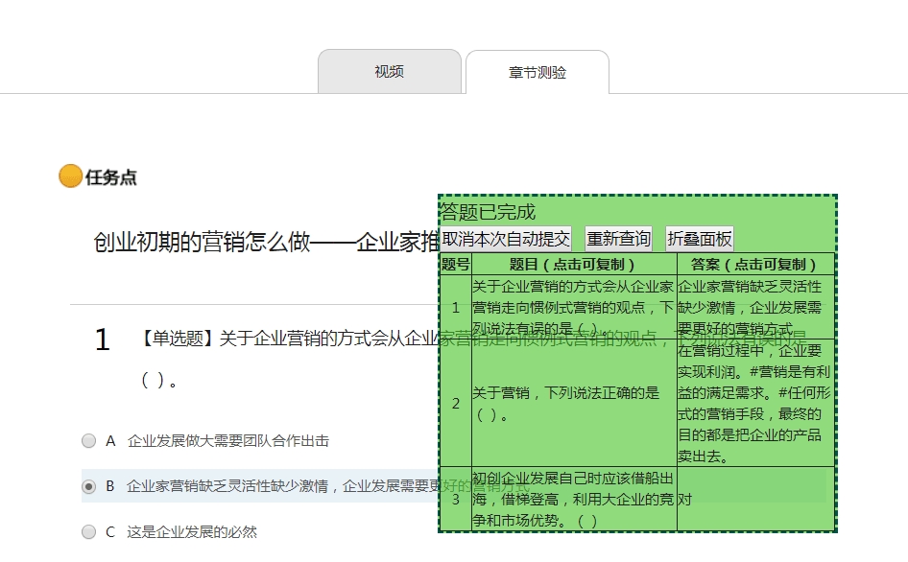Copy the answer text in row 2

pos(755,403)
